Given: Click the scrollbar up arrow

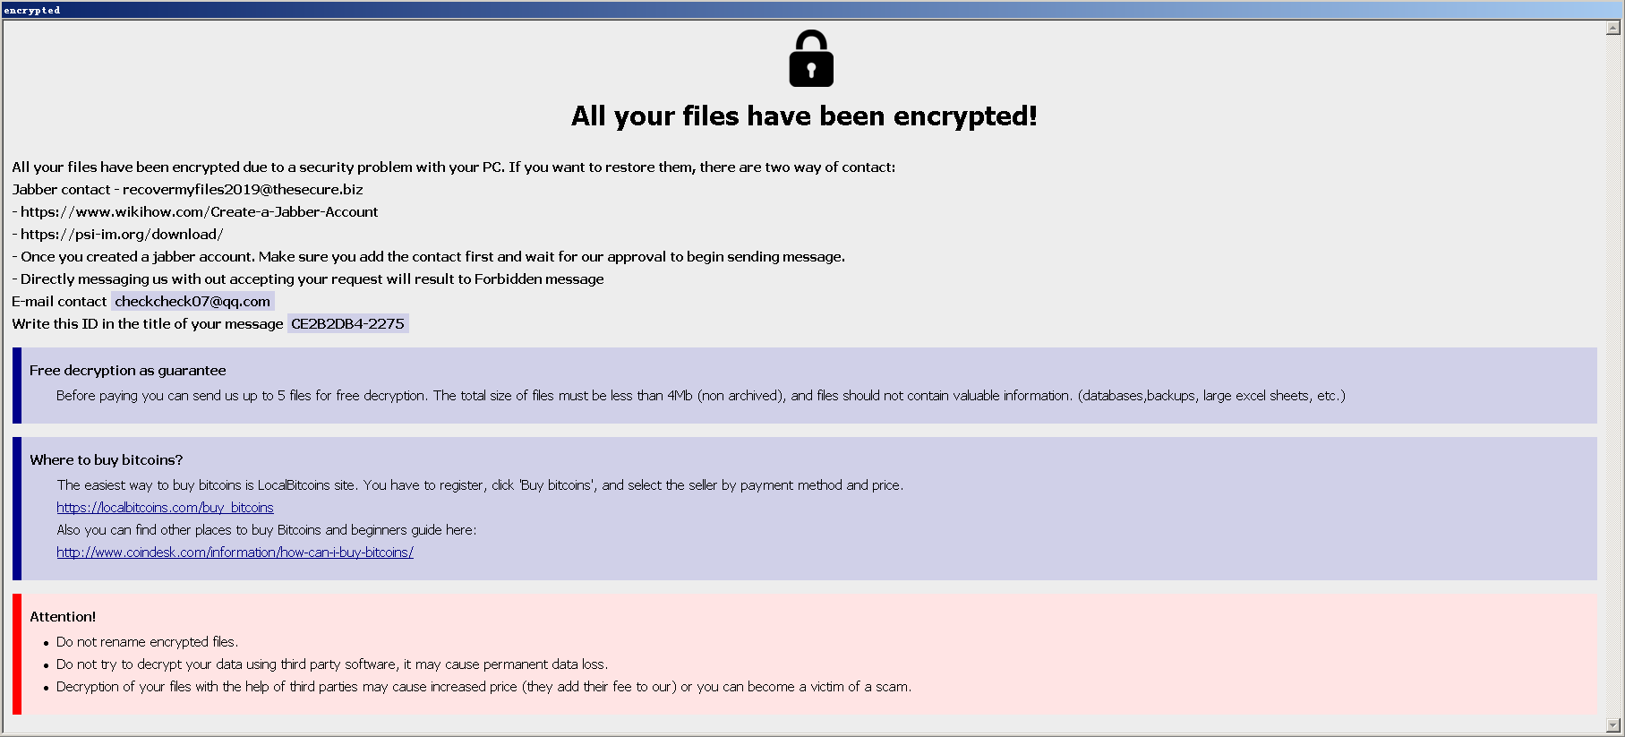Looking at the screenshot, I should click(1614, 29).
